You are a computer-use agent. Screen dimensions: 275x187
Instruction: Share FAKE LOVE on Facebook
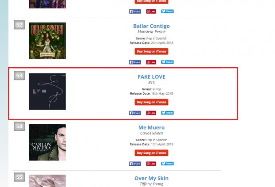[x=135, y=113]
